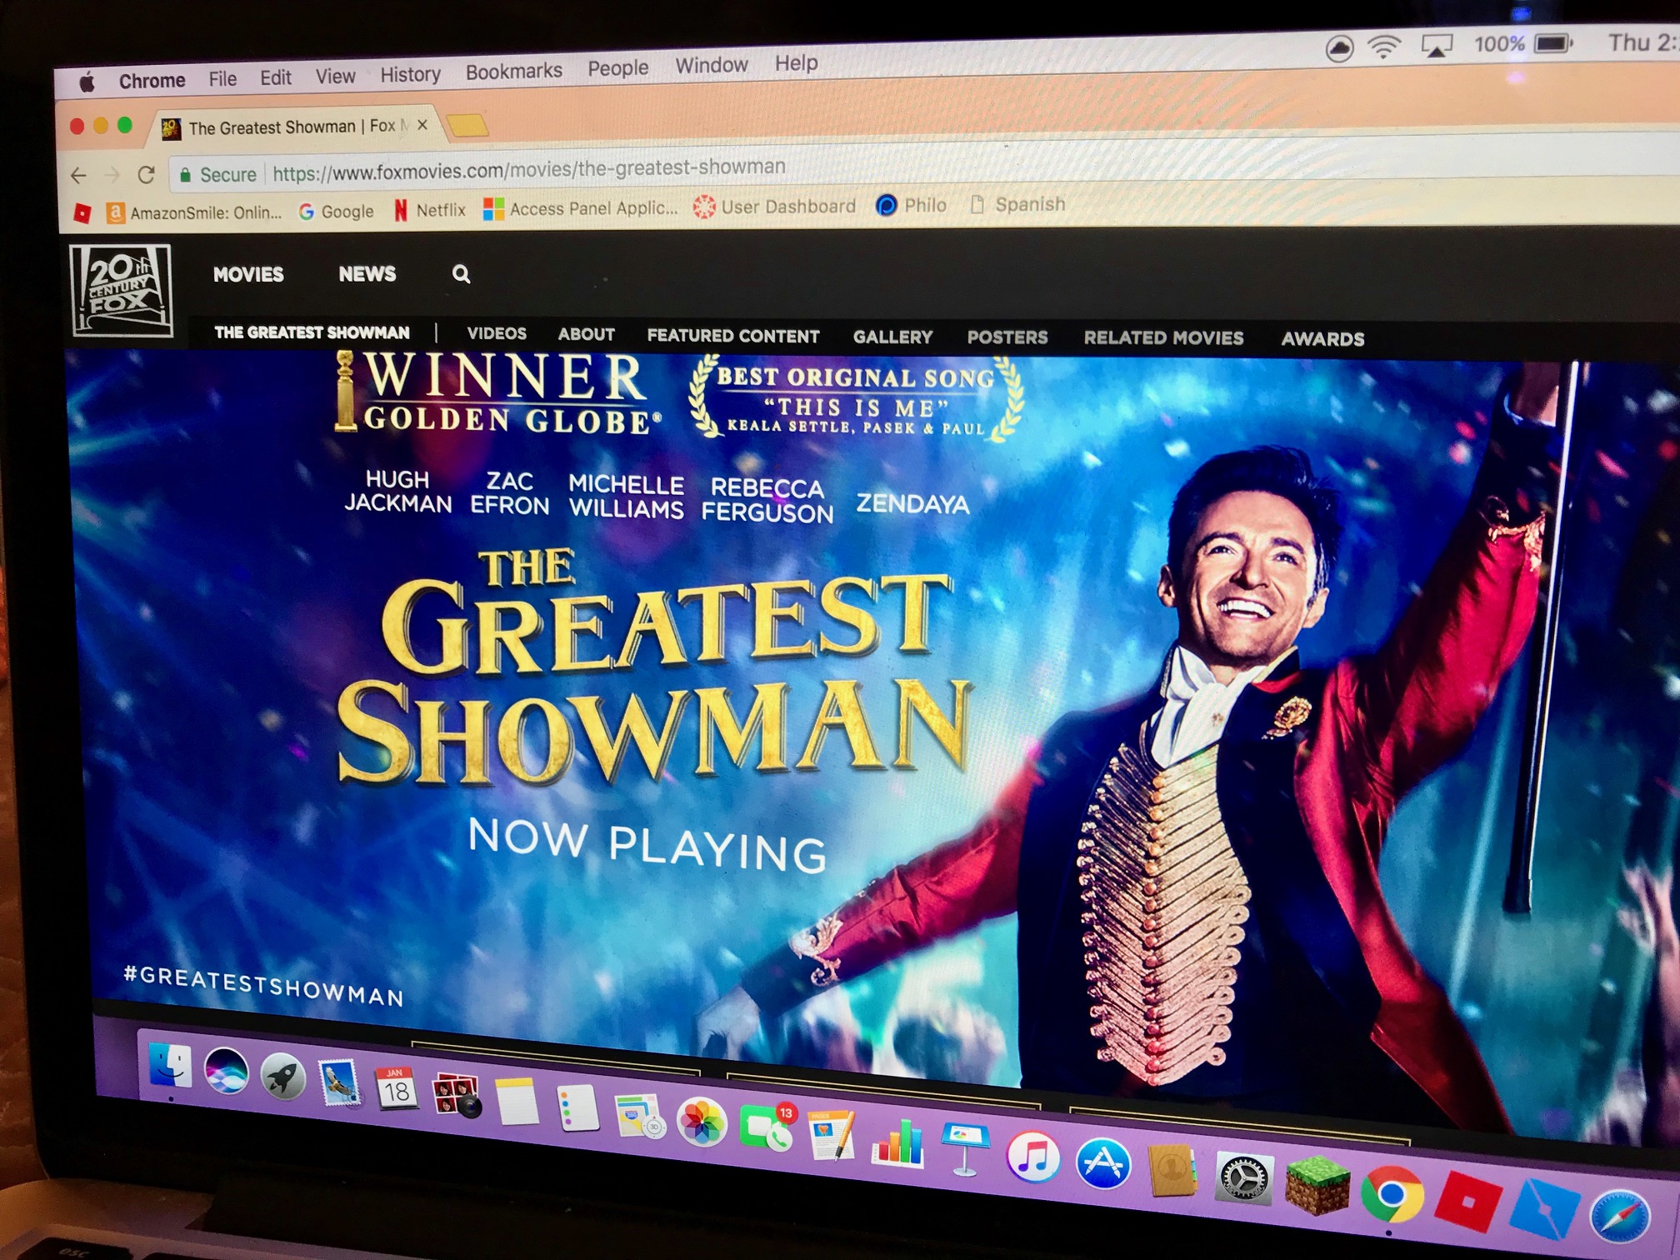Open the Spanish bookmark
Viewport: 1680px width, 1260px height.
pos(1018,204)
